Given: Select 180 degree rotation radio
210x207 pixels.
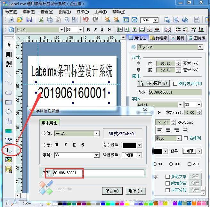Looking at the screenshot, I should click(171, 164).
